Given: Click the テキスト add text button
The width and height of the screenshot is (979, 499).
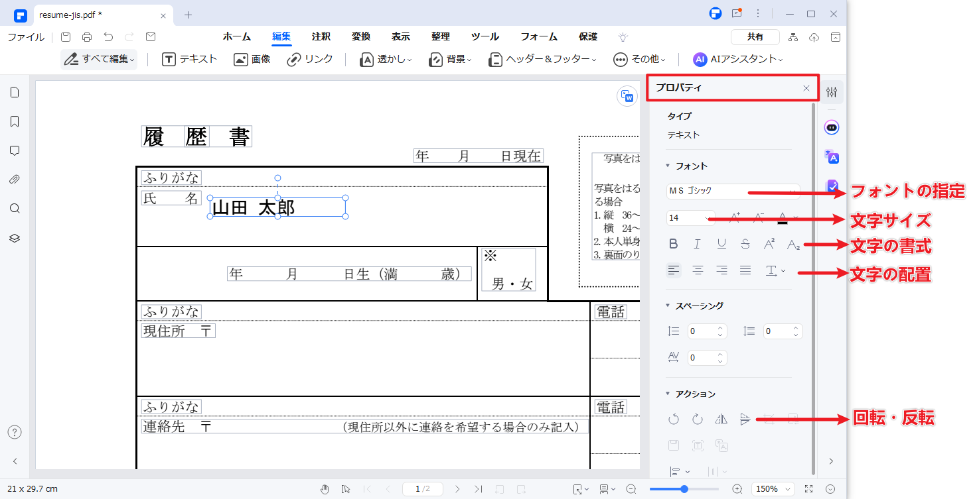Looking at the screenshot, I should click(x=190, y=59).
